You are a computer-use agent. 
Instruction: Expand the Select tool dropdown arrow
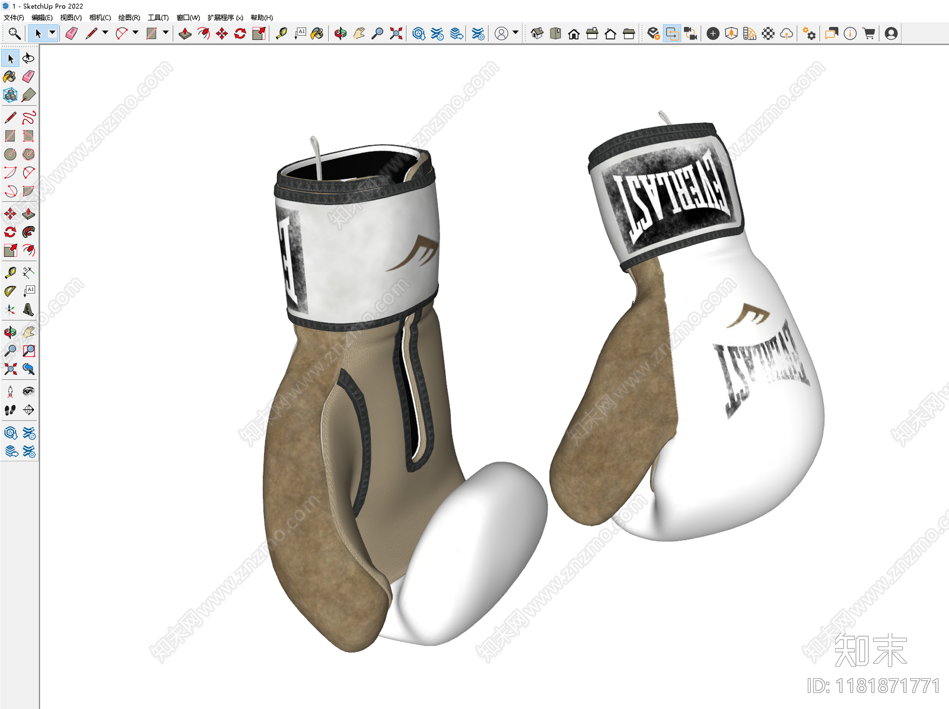pos(52,33)
